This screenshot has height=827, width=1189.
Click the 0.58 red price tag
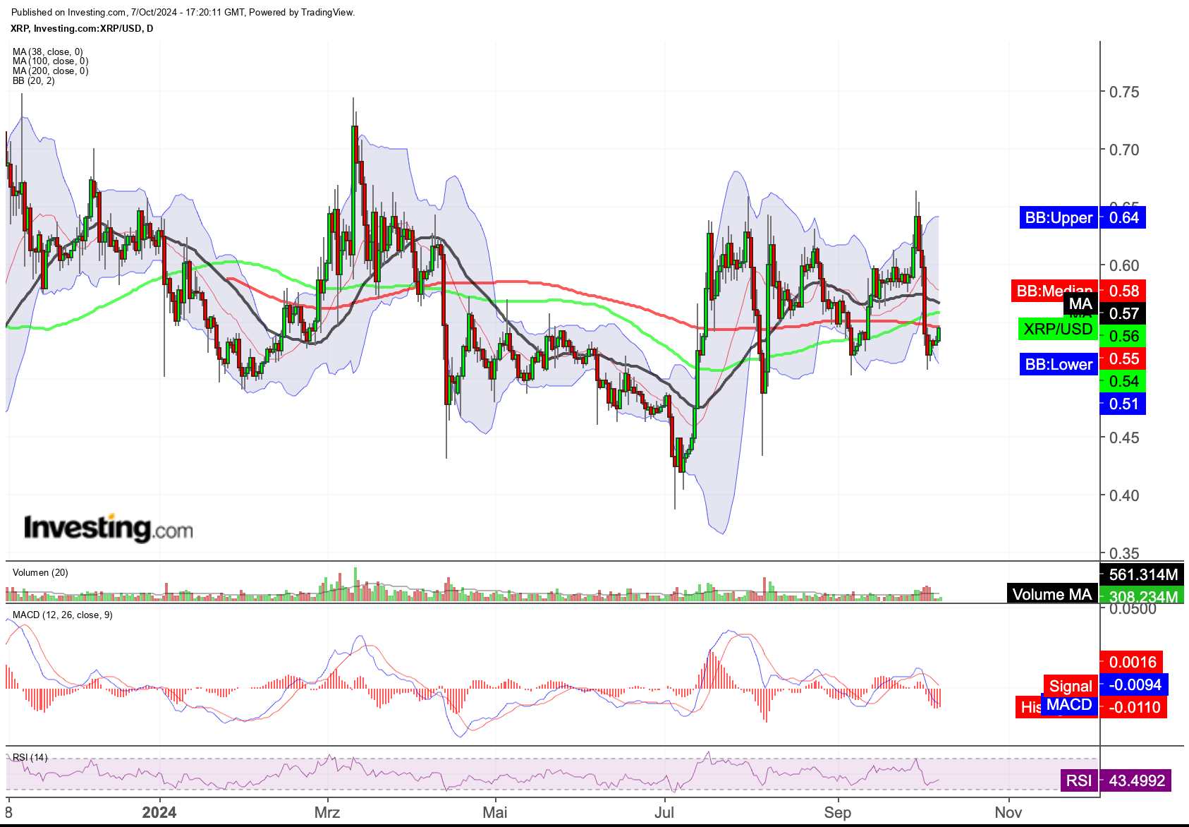1123,291
